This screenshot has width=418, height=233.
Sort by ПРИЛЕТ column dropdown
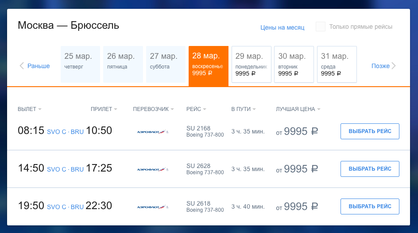point(104,109)
